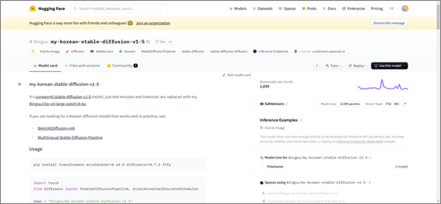
Task: Open the runwayml/stable-diffusion-v1-5 link
Action: coord(63,97)
